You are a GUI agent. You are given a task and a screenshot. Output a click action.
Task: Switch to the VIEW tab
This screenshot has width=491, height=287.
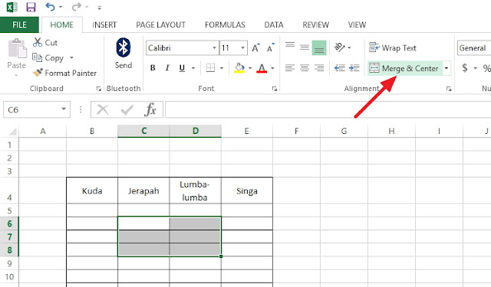357,24
